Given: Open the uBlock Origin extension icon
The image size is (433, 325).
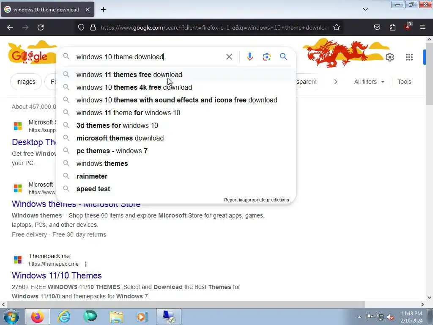Looking at the screenshot, I should [408, 27].
